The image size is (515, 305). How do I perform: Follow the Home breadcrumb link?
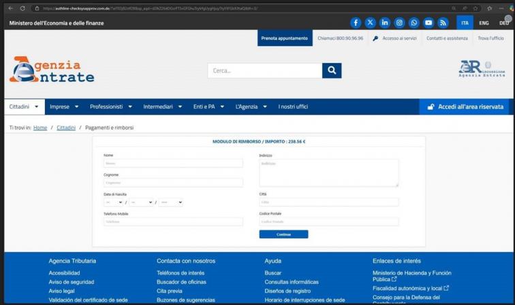[40, 128]
